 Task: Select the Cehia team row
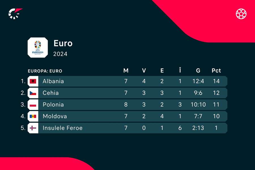pyautogui.click(x=127, y=93)
